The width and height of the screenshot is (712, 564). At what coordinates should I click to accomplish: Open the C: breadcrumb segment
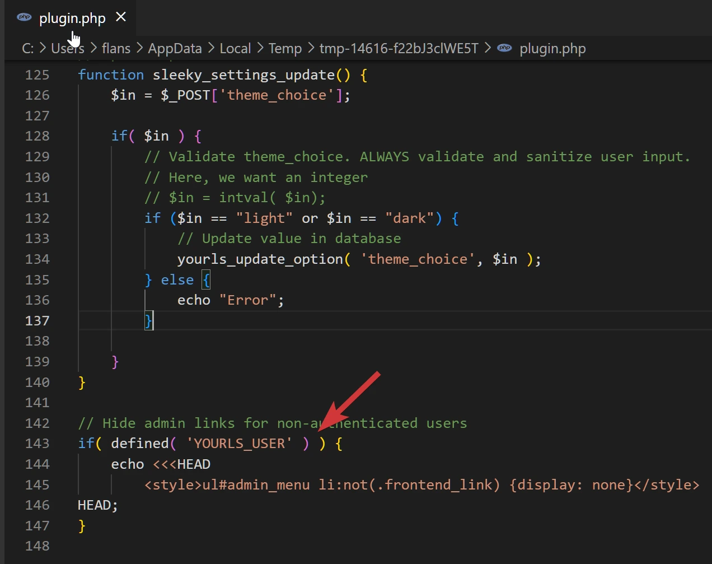pos(27,49)
